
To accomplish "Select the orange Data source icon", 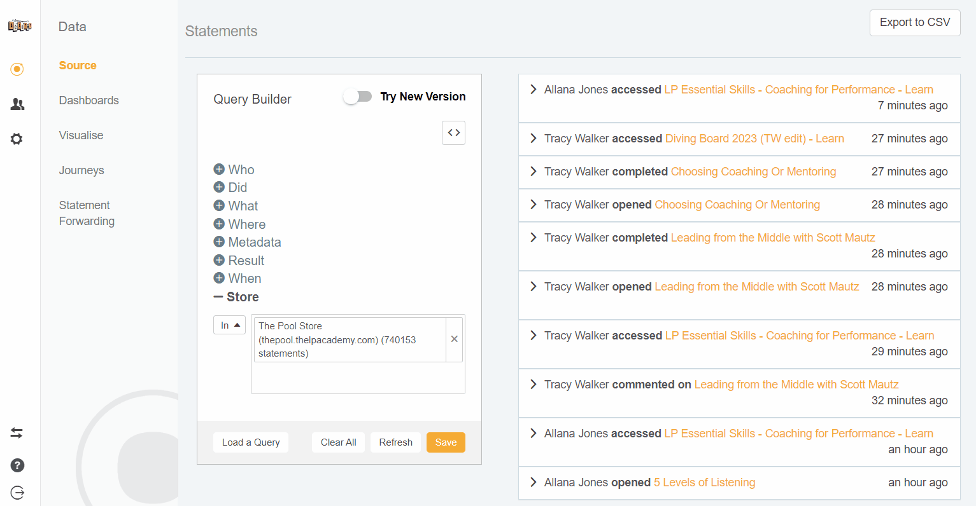I will (17, 69).
